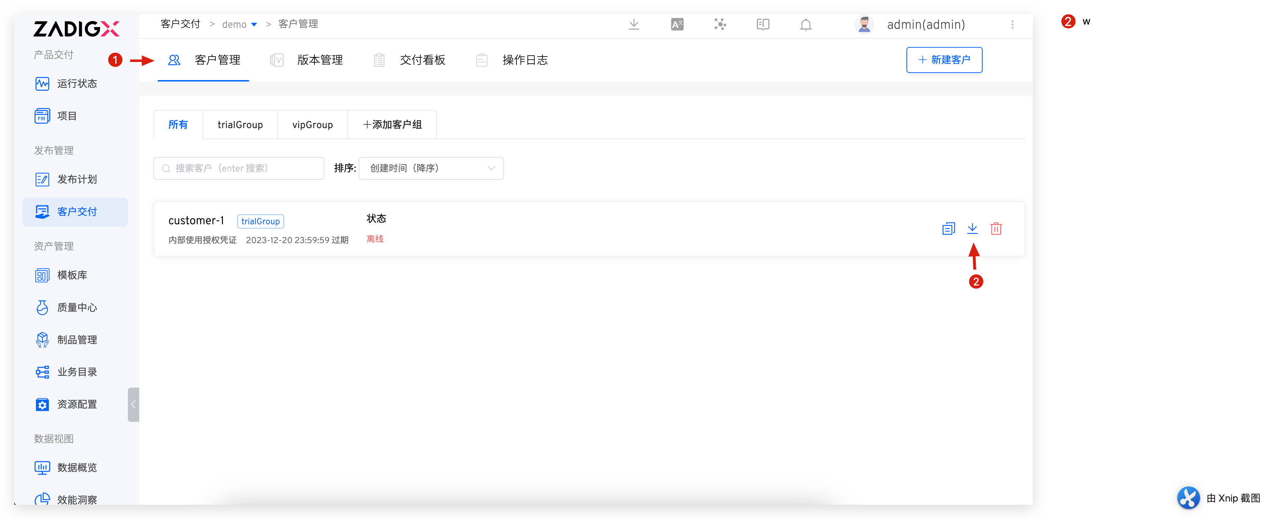The width and height of the screenshot is (1275, 519).
Task: Select the vipGroup customer group tab
Action: 312,125
